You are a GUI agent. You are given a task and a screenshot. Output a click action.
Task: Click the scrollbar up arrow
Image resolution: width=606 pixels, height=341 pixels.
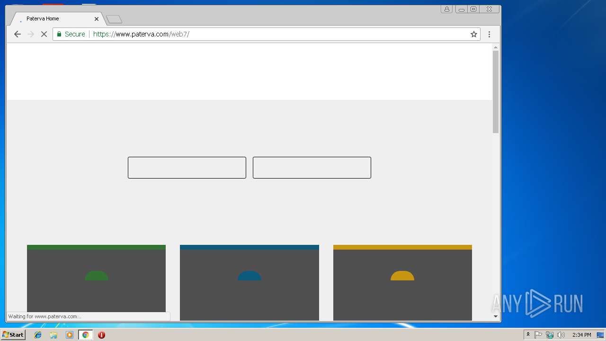[496, 47]
